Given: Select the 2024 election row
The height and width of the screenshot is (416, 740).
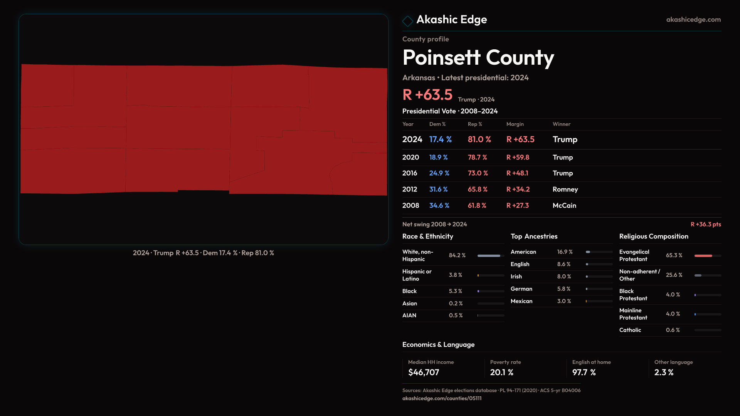Looking at the screenshot, I should (561, 139).
